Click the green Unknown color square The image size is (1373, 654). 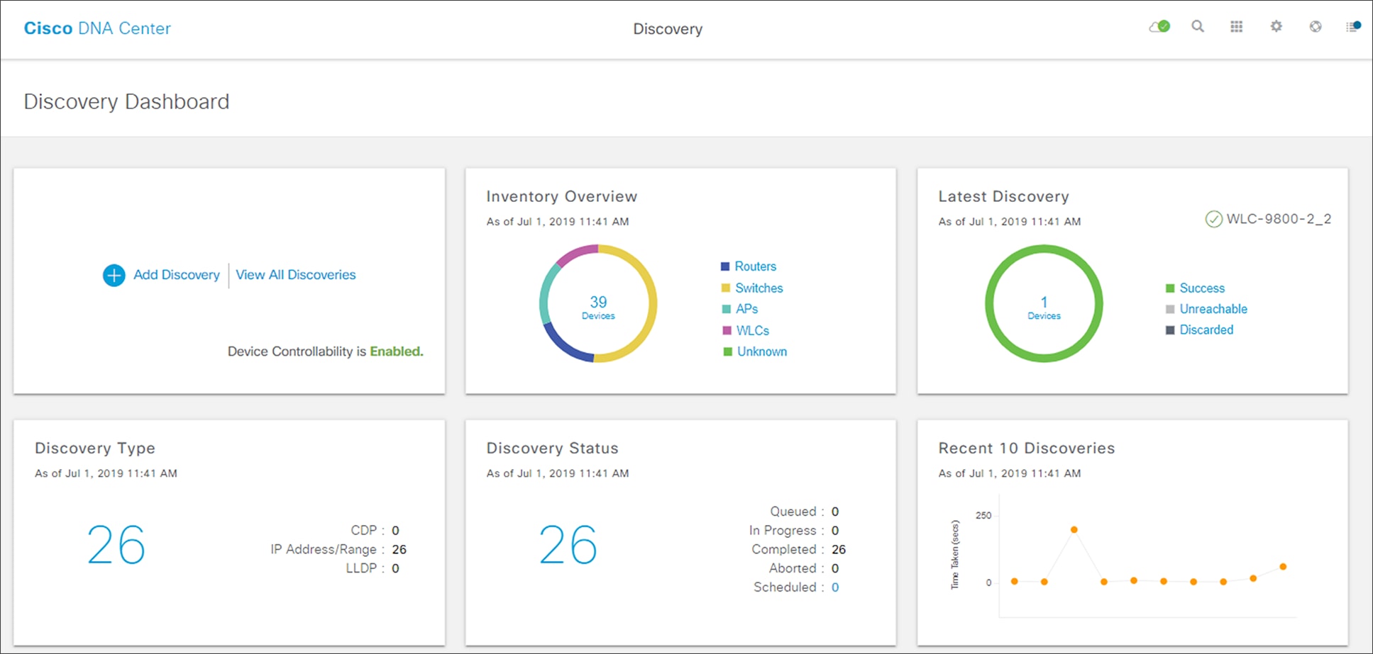[727, 351]
